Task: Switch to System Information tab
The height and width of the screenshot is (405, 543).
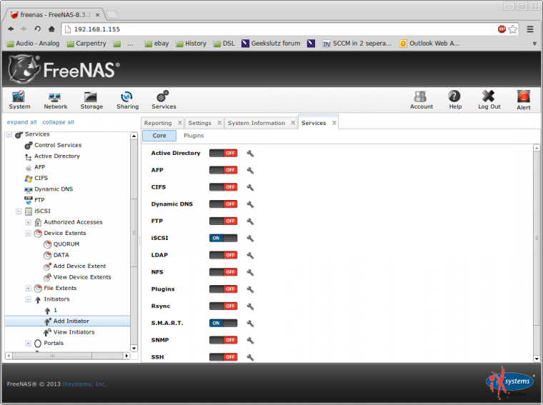Action: (256, 123)
